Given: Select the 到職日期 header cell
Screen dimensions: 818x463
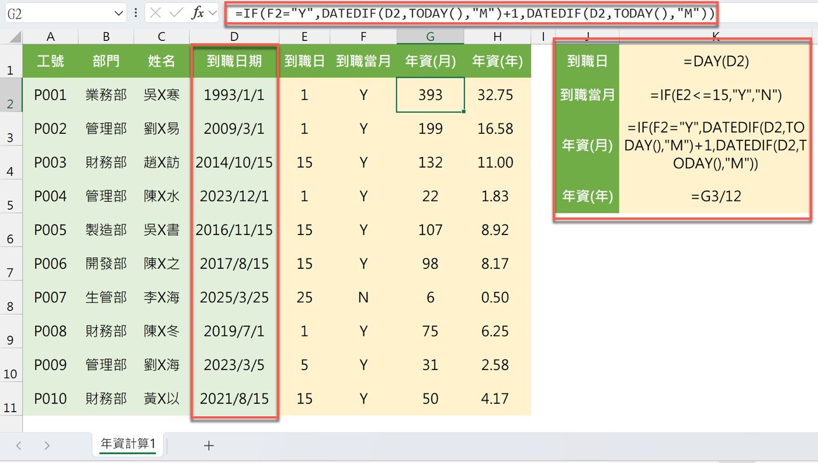Looking at the screenshot, I should point(234,61).
